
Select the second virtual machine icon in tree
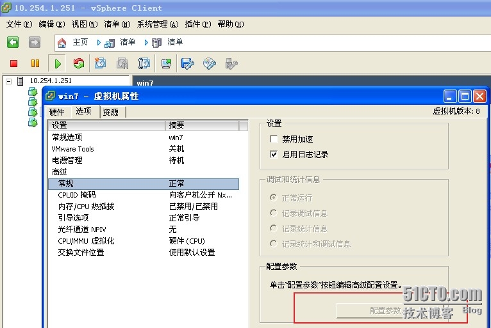click(33, 102)
